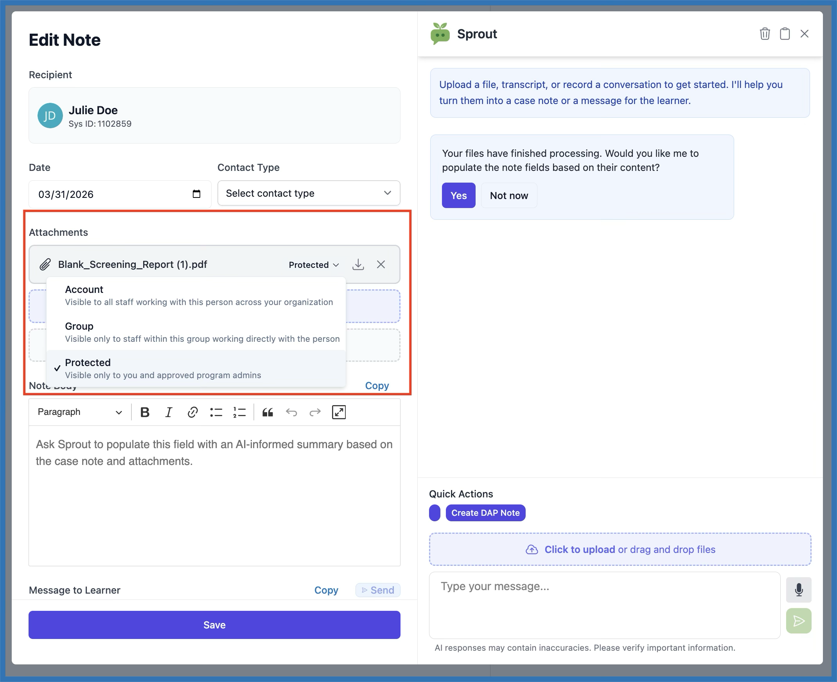Expand note editor to fullscreen

(x=338, y=412)
